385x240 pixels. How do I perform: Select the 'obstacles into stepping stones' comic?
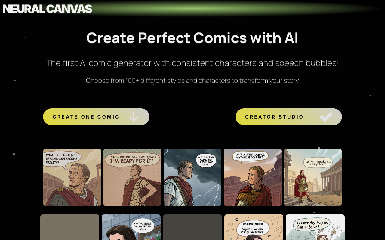pyautogui.click(x=313, y=177)
